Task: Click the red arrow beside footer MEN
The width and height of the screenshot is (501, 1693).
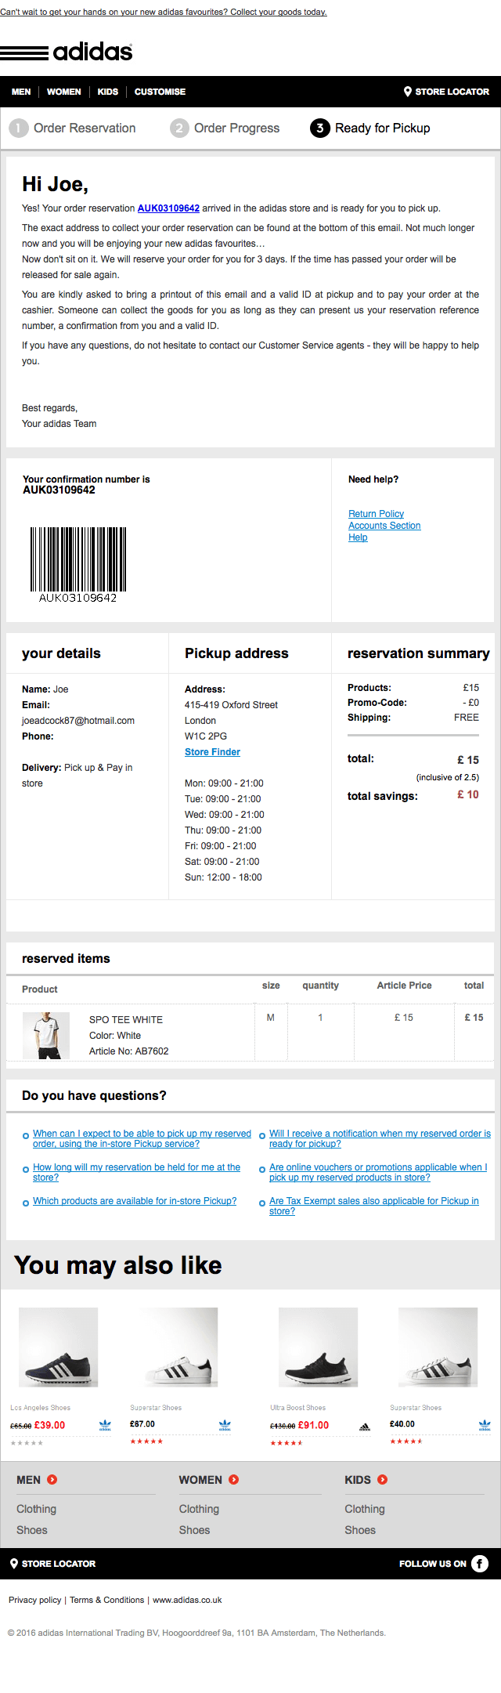Action: click(52, 1479)
